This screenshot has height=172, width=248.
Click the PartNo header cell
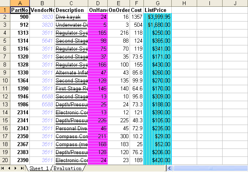20,10
